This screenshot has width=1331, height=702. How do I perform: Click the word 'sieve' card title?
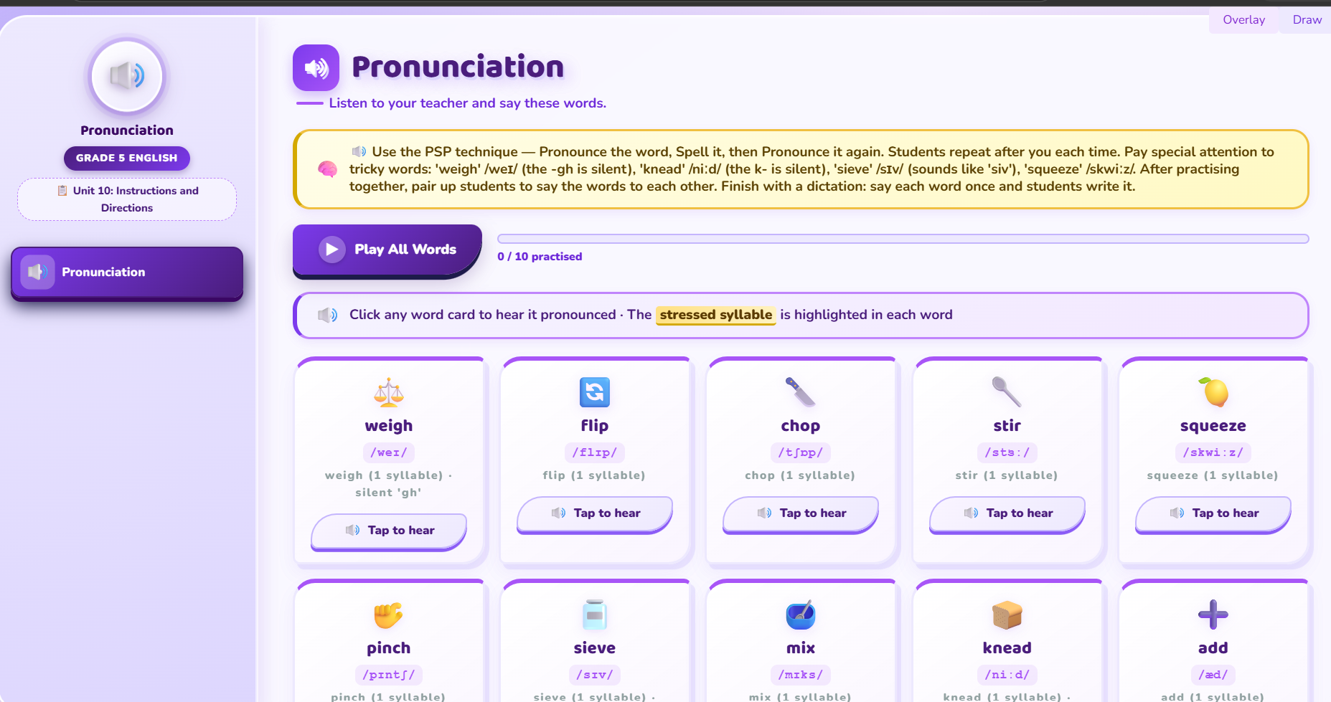pyautogui.click(x=595, y=648)
